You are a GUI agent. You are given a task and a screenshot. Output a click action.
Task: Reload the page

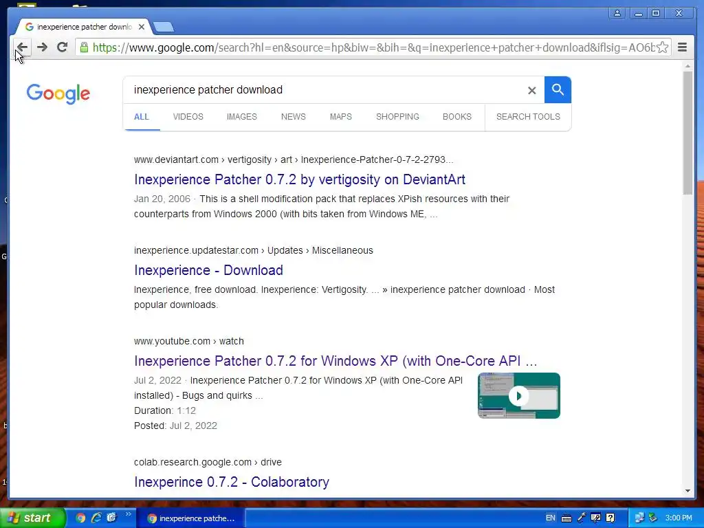pos(62,47)
